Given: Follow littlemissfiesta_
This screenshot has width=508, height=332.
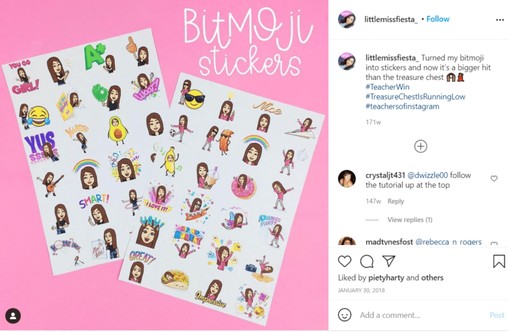Looking at the screenshot, I should coord(438,19).
